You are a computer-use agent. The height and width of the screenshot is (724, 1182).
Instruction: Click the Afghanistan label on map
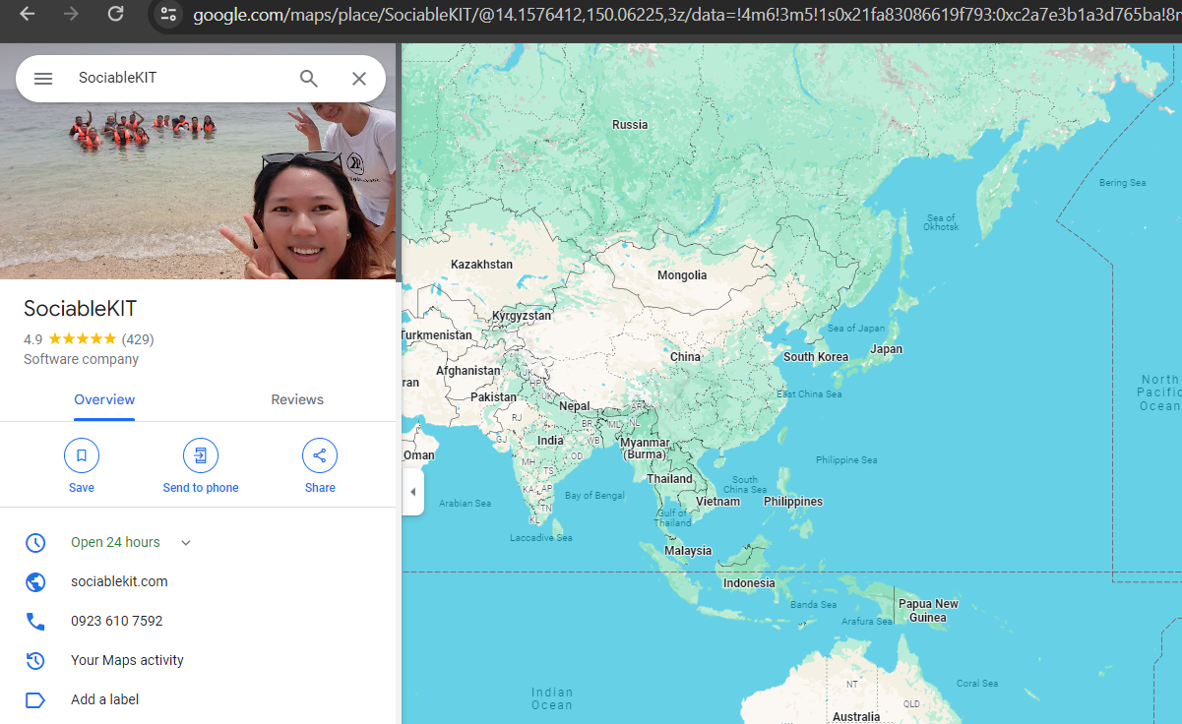[467, 371]
